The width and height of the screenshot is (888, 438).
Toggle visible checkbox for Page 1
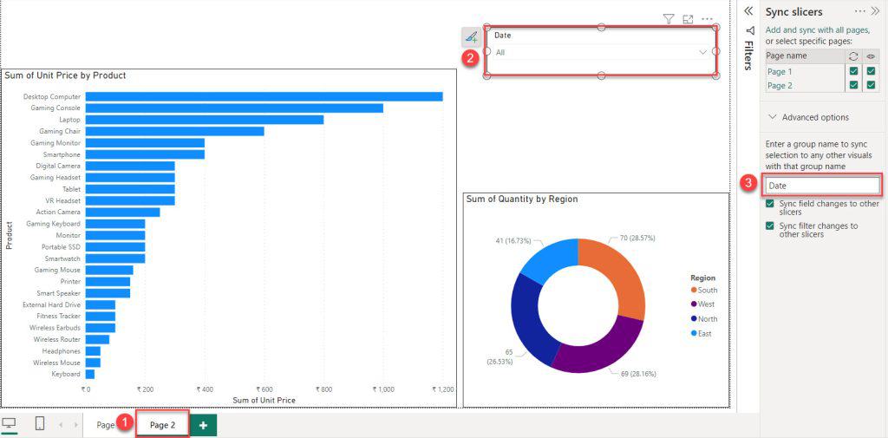[871, 71]
